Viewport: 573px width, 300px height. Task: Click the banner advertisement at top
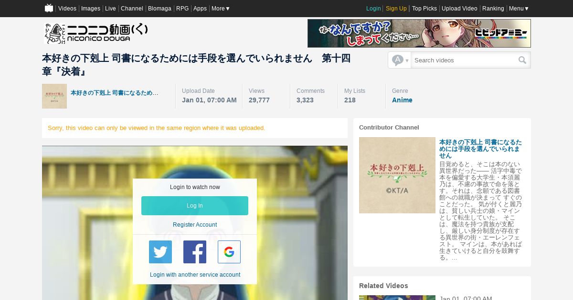pyautogui.click(x=419, y=33)
